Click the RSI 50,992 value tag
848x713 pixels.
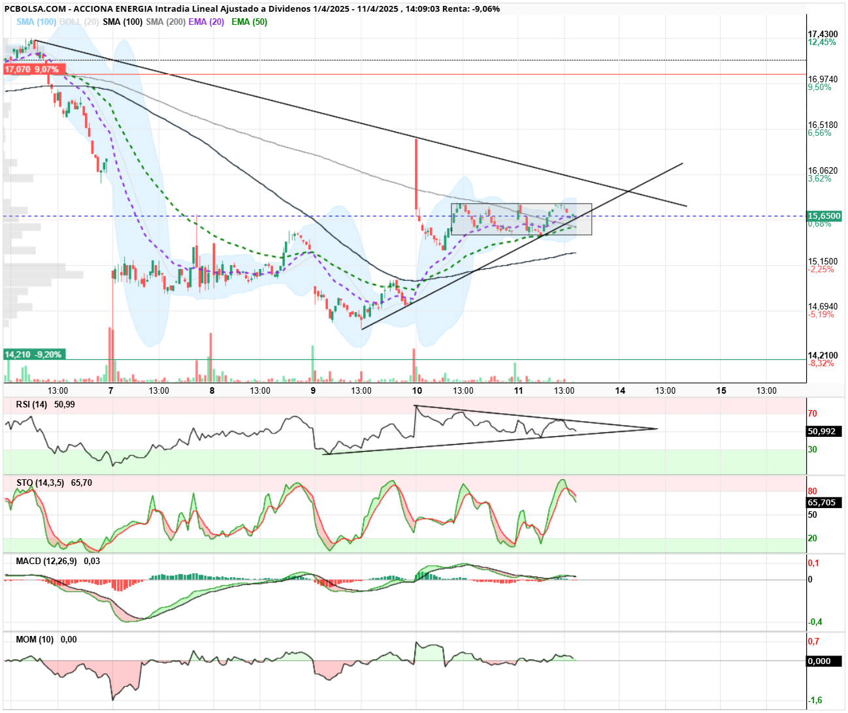824,432
